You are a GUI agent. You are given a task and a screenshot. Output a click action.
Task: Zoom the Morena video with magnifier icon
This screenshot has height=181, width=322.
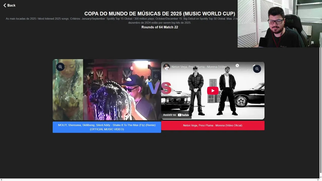point(257,69)
